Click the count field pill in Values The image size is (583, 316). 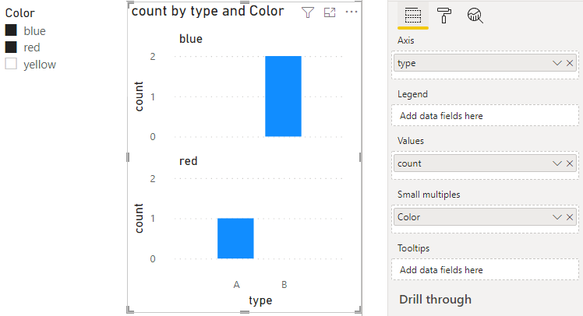point(485,163)
